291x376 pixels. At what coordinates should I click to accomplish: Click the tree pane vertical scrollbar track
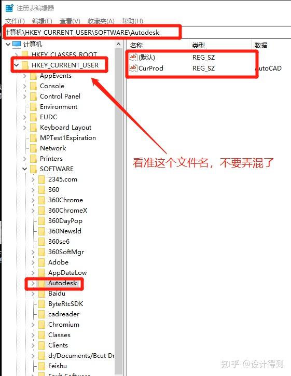tap(118, 212)
